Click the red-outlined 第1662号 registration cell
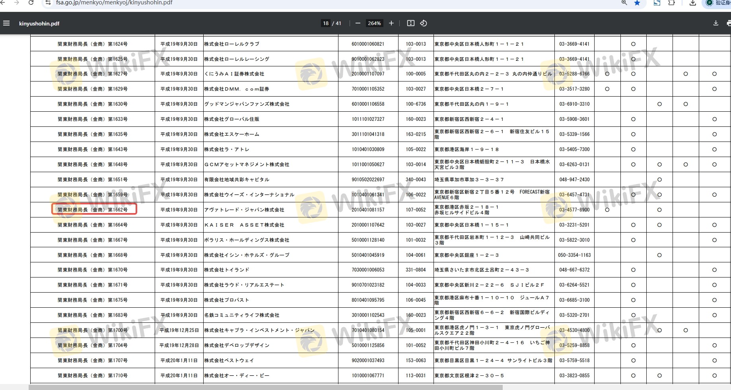The width and height of the screenshot is (731, 390). [94, 210]
